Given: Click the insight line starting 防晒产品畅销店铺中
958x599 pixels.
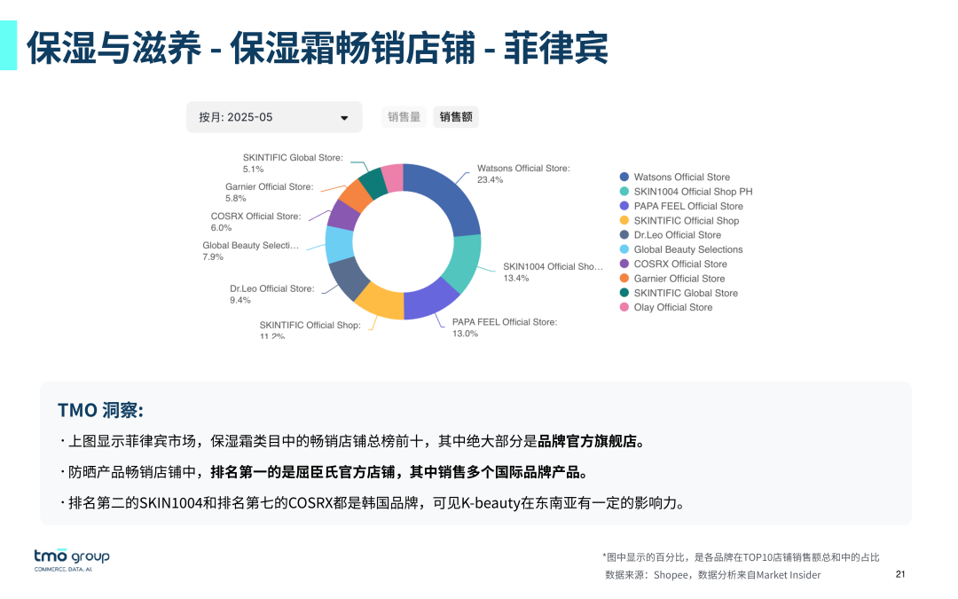Looking at the screenshot, I should [325, 472].
